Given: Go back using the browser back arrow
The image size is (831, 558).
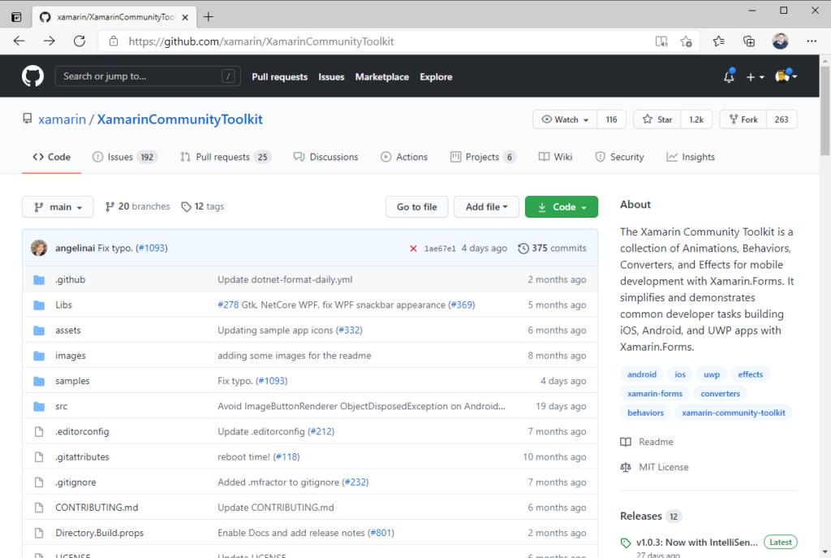Looking at the screenshot, I should point(18,41).
